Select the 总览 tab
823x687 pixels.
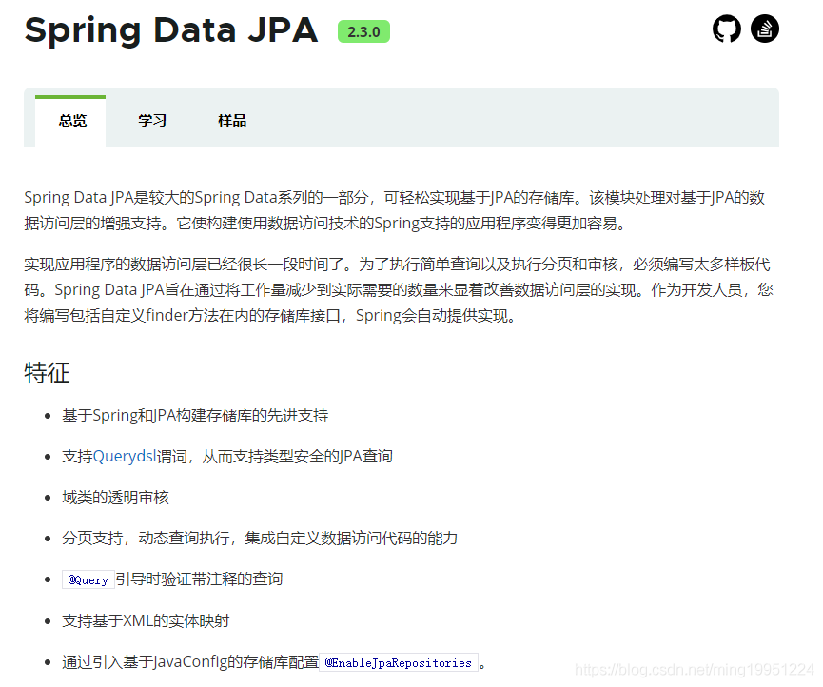pos(71,120)
